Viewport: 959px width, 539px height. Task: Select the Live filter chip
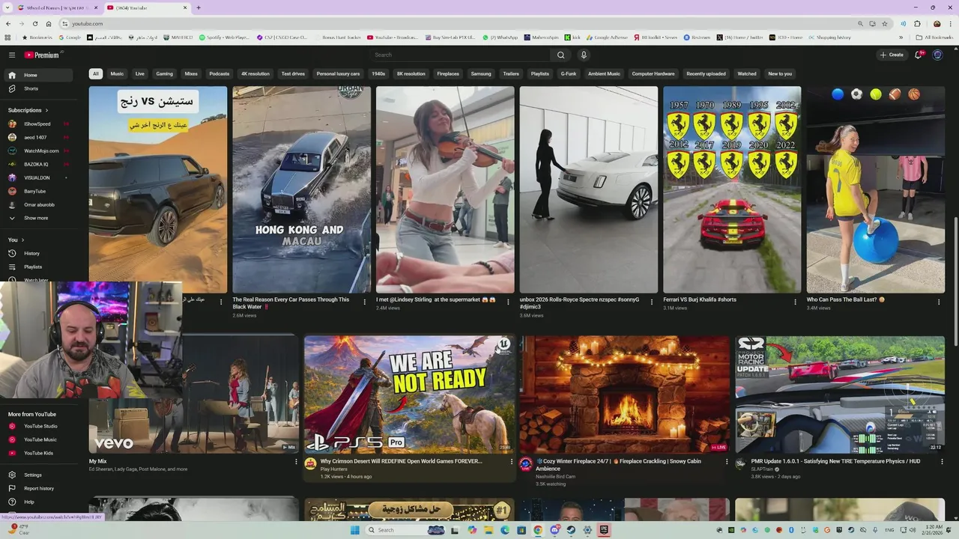(x=140, y=73)
